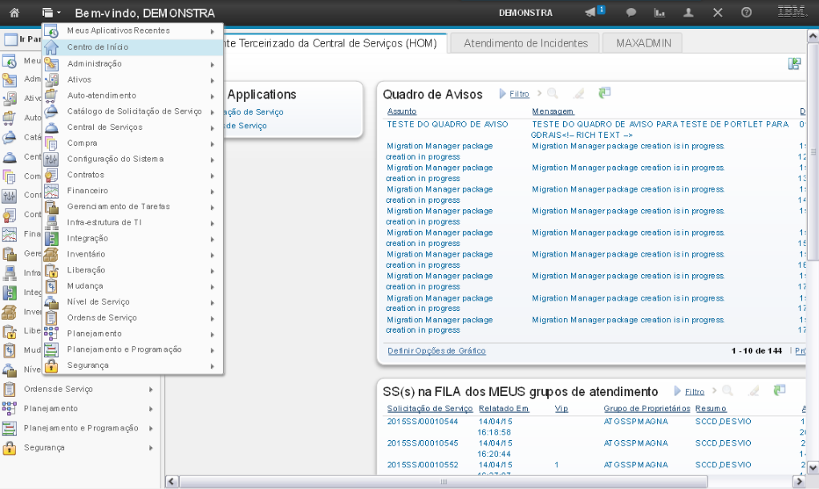Select Ordens de Serviço in open menu
This screenshot has height=489, width=819.
102,317
